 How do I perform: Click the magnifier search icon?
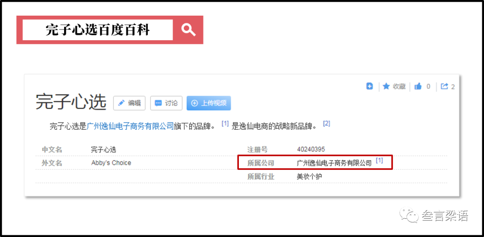tap(189, 30)
